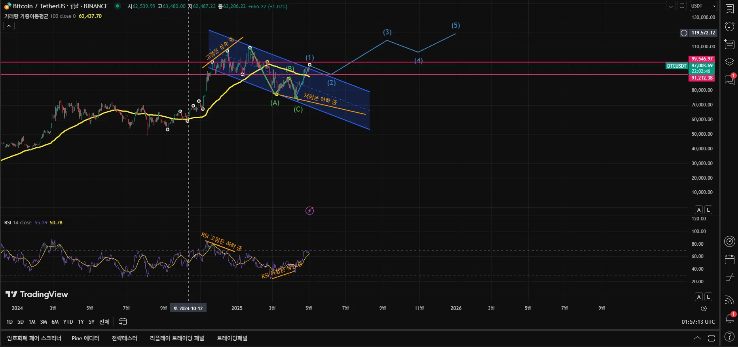Screen dimensions: 738x347
Task: Select the 1M date range
Action: tap(32, 322)
